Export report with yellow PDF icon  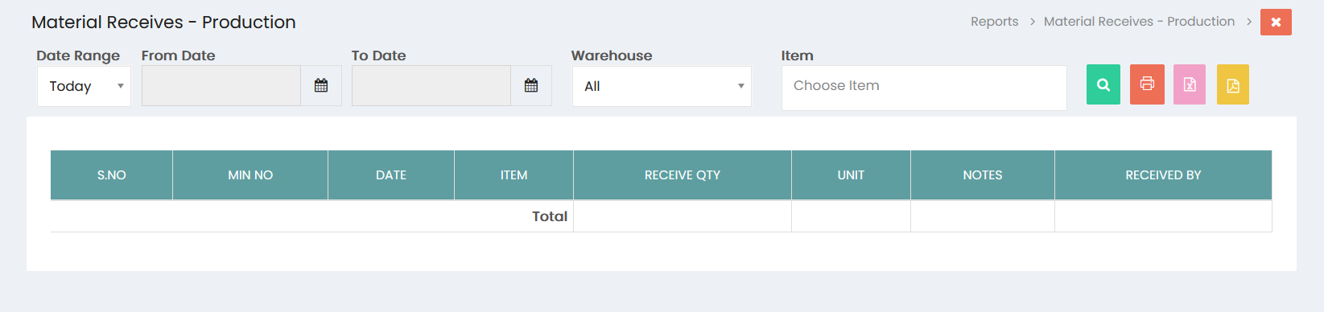1233,84
